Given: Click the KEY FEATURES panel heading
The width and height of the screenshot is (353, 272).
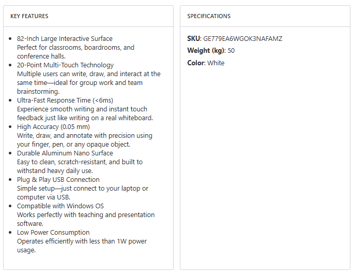Looking at the screenshot, I should (29, 16).
